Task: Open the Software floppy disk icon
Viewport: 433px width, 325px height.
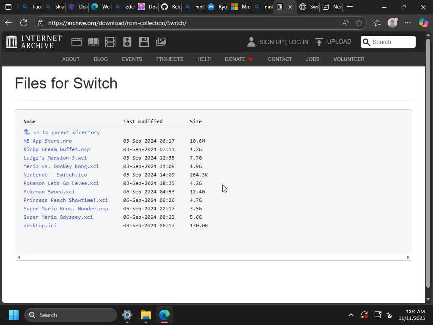Action: pyautogui.click(x=144, y=42)
